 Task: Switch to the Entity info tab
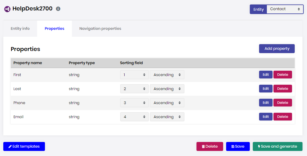click(20, 29)
